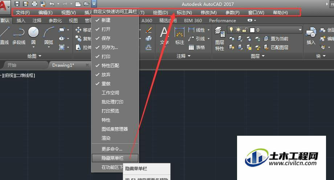
Task: Click the Save disk icon in quick access toolbar
Action: [17, 4]
